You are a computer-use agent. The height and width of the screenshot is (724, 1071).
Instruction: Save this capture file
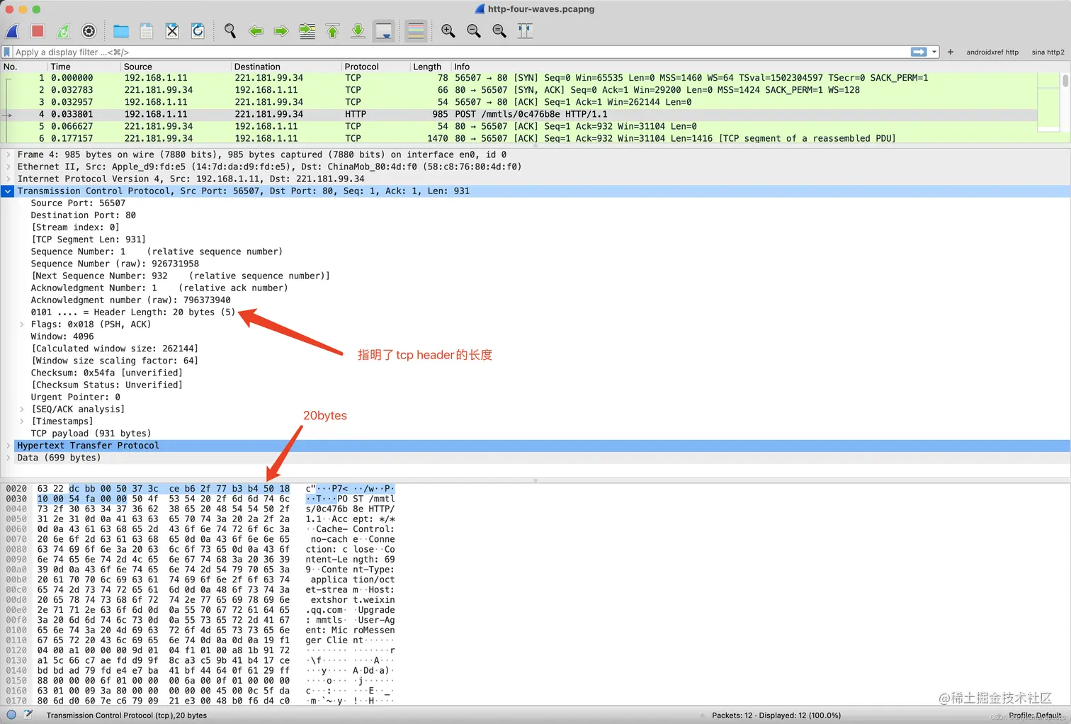[147, 31]
